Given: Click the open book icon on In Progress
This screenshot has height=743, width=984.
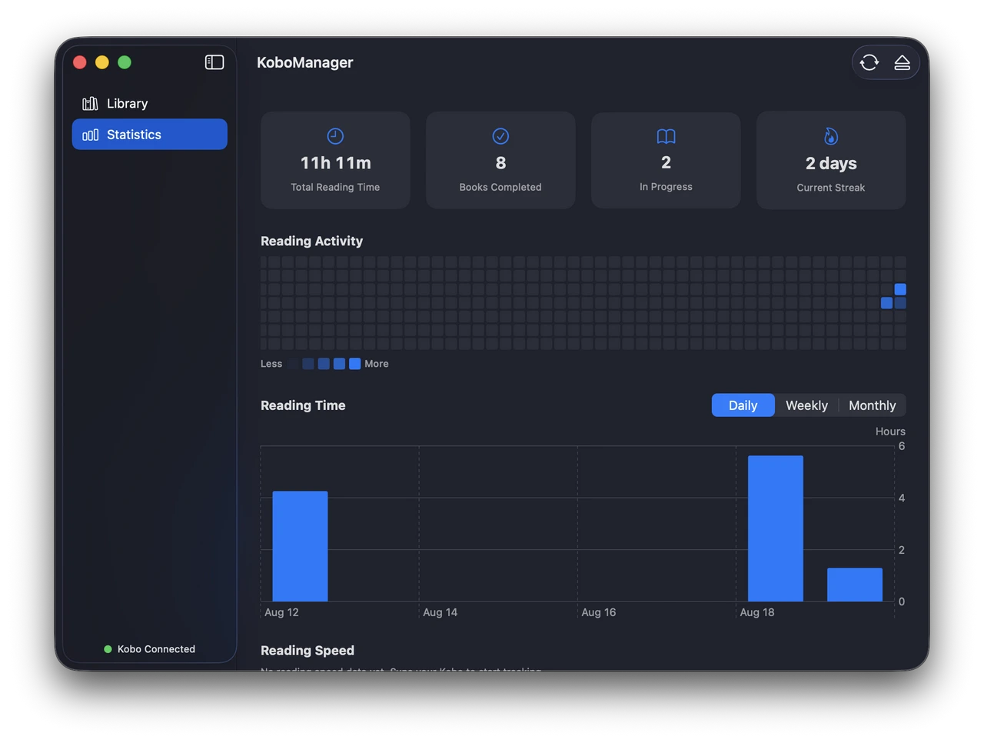Looking at the screenshot, I should tap(666, 136).
